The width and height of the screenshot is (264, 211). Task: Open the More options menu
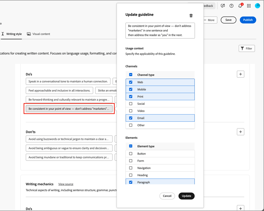[210, 20]
